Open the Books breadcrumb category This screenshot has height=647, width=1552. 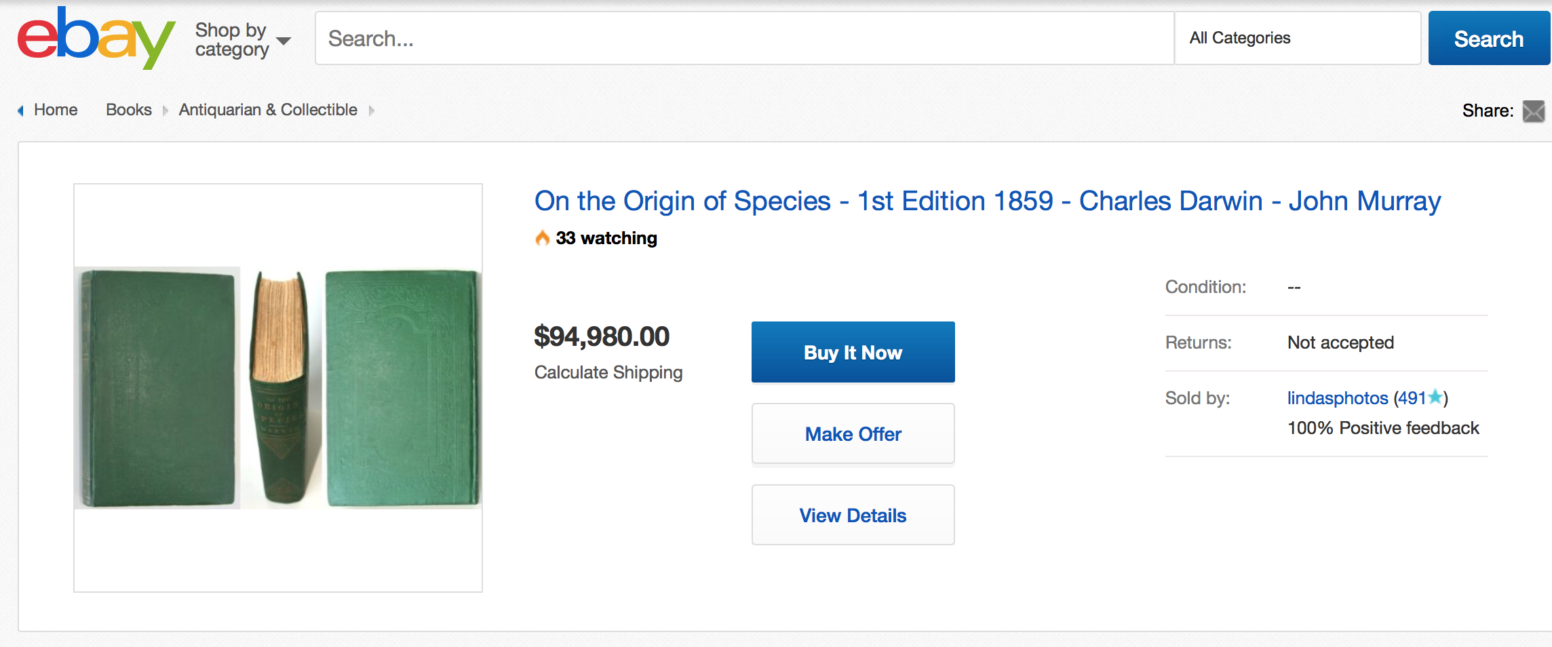pos(129,110)
